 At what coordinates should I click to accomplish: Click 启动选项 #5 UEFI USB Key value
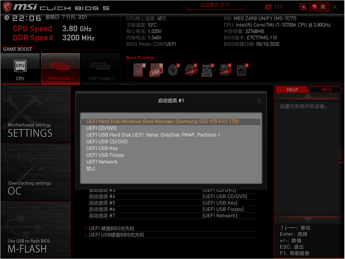[220, 203]
